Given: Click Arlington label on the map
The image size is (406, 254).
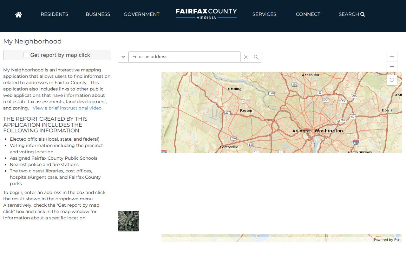Looking at the screenshot, I should [x=302, y=131].
